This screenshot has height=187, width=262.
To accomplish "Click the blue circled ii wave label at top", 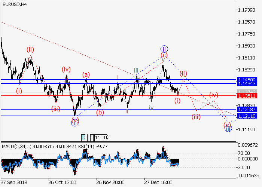I will coord(164,49).
